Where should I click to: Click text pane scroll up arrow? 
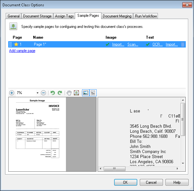tap(183, 100)
